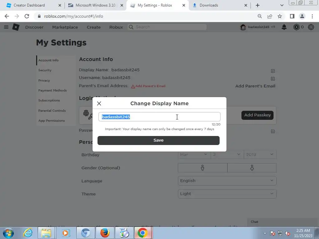The image size is (319, 239).
Task: Click the address bar URL
Action: coord(74,16)
